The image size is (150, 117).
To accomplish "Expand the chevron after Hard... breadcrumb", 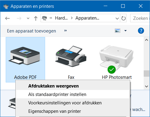I will pyautogui.click(x=72, y=18).
